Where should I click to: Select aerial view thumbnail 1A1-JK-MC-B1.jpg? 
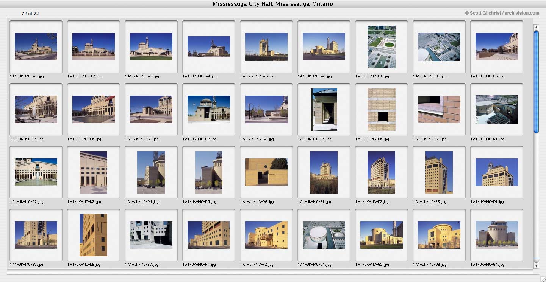coord(382,46)
